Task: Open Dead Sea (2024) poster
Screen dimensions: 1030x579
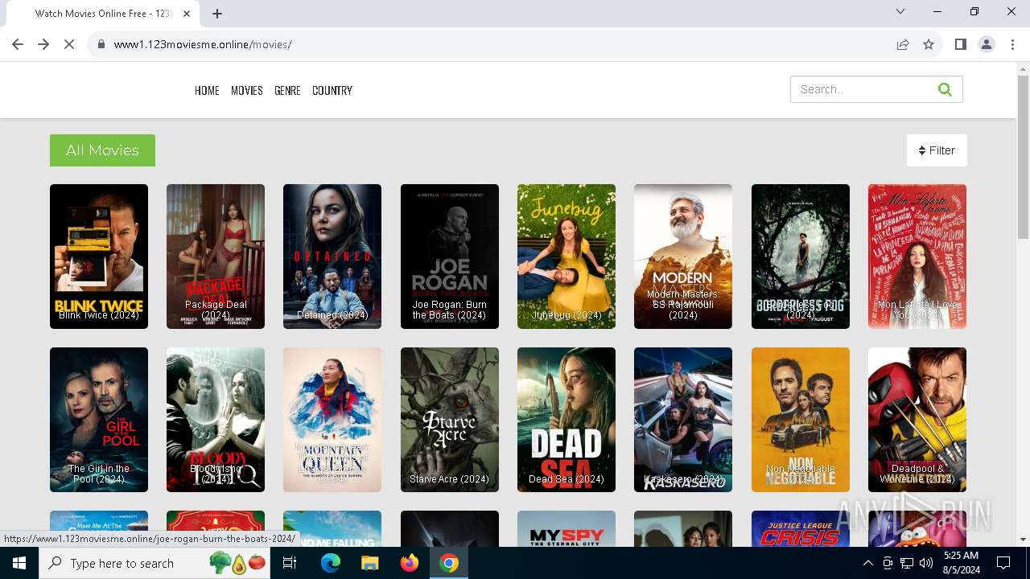Action: (x=566, y=420)
